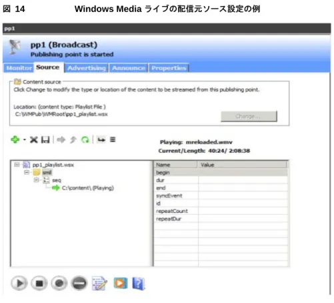Open the notepad with pencil properties icon
Screen dimensions: 334x303
click(x=99, y=283)
